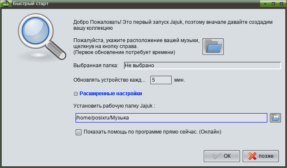This screenshot has width=287, height=168.
Task: Collapse advanced settings with the minus icon
Action: point(76,94)
